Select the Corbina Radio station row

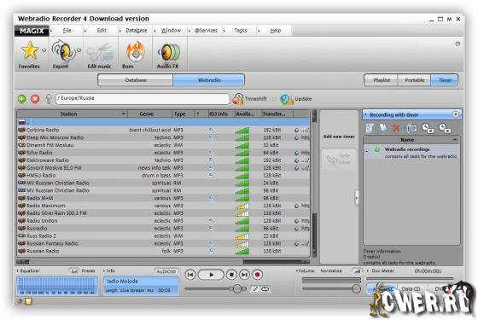click(163, 130)
